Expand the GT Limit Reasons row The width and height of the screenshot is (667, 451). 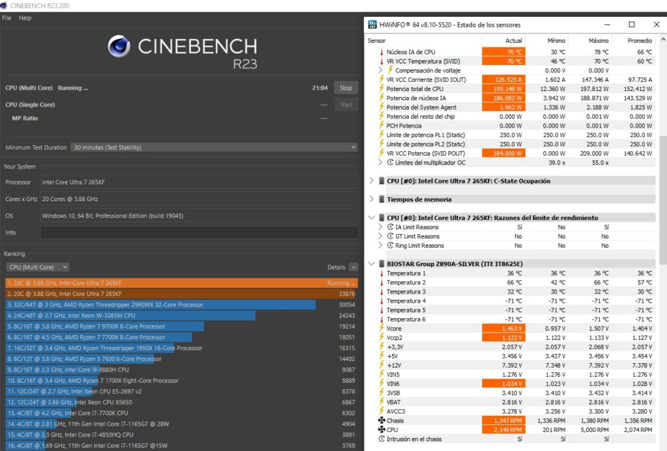point(380,236)
